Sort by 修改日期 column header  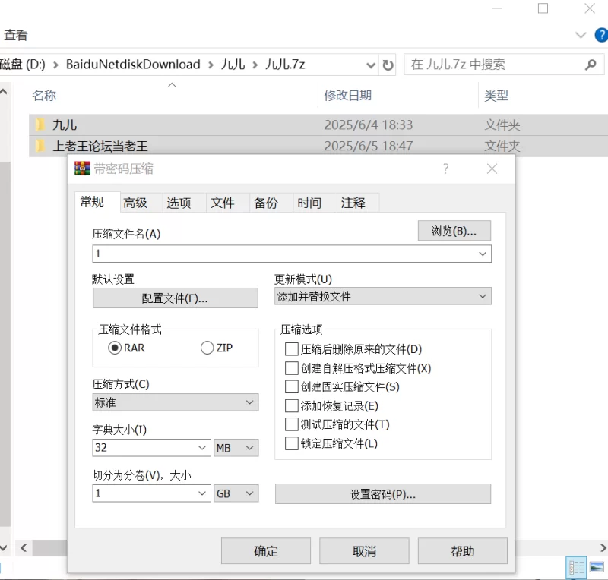[348, 96]
